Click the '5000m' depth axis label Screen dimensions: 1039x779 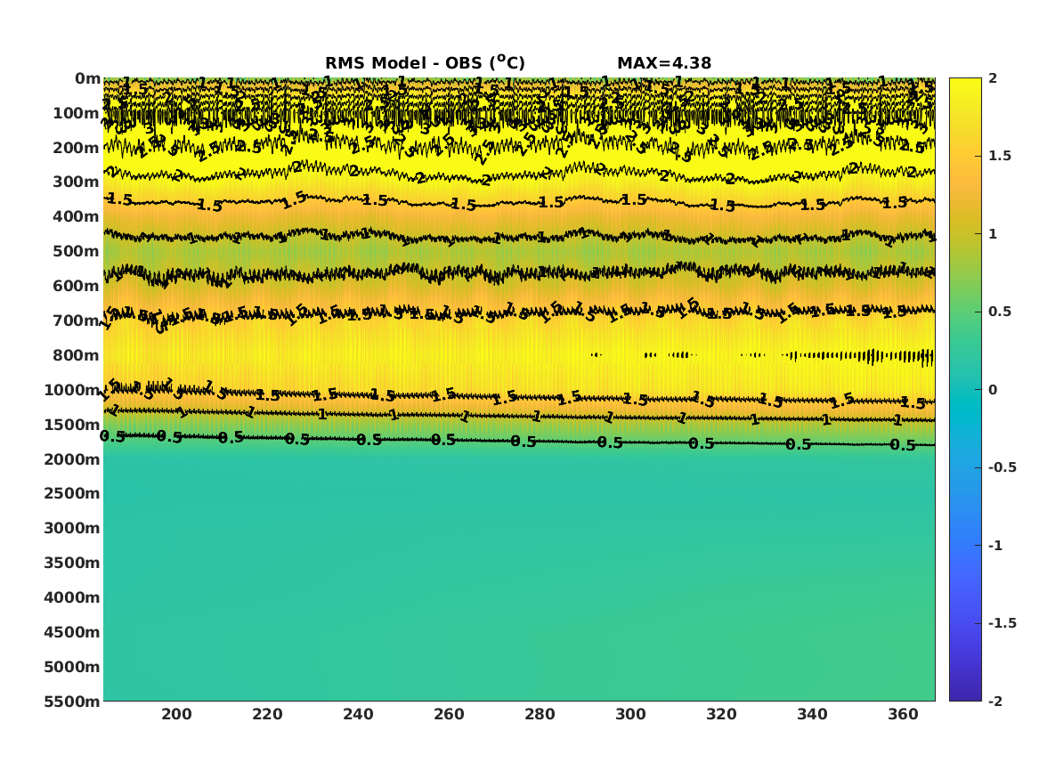tap(72, 667)
